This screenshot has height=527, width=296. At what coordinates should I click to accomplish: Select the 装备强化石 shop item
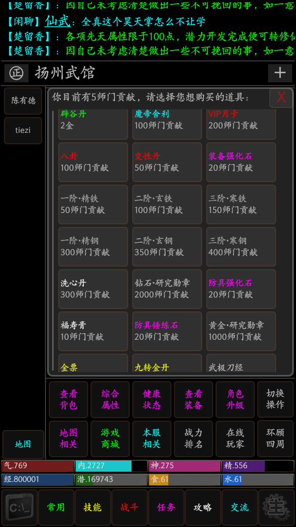(241, 162)
